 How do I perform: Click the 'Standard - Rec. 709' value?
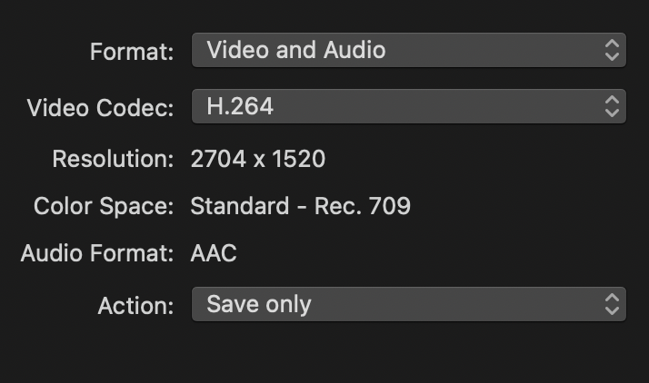coord(300,207)
